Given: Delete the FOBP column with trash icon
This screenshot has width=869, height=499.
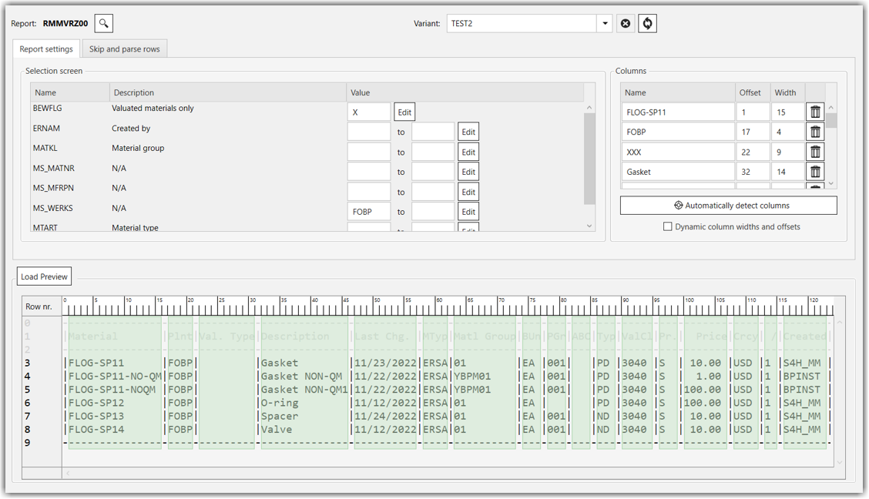Looking at the screenshot, I should pos(815,132).
